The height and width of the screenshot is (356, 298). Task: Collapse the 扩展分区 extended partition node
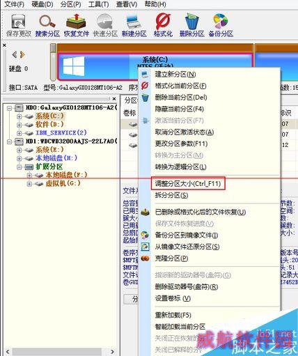(x=19, y=167)
